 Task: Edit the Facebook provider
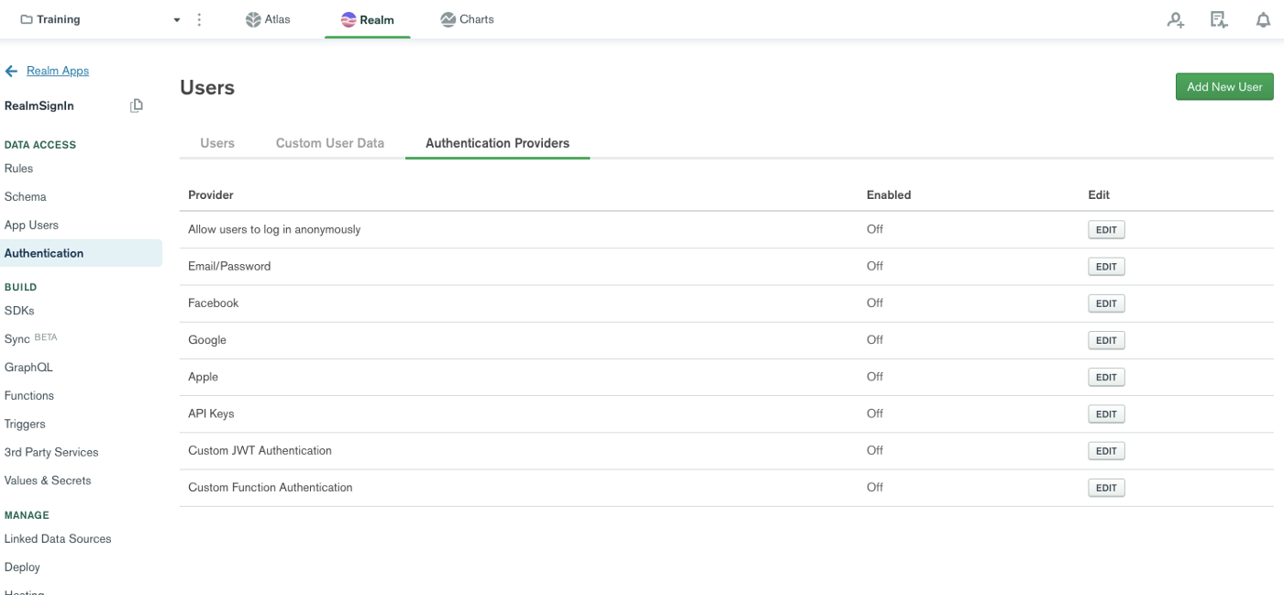(1106, 303)
